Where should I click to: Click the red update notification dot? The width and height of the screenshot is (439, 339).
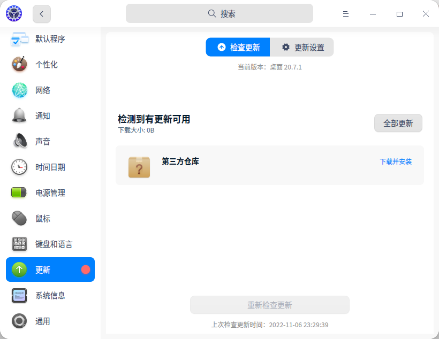(86, 269)
